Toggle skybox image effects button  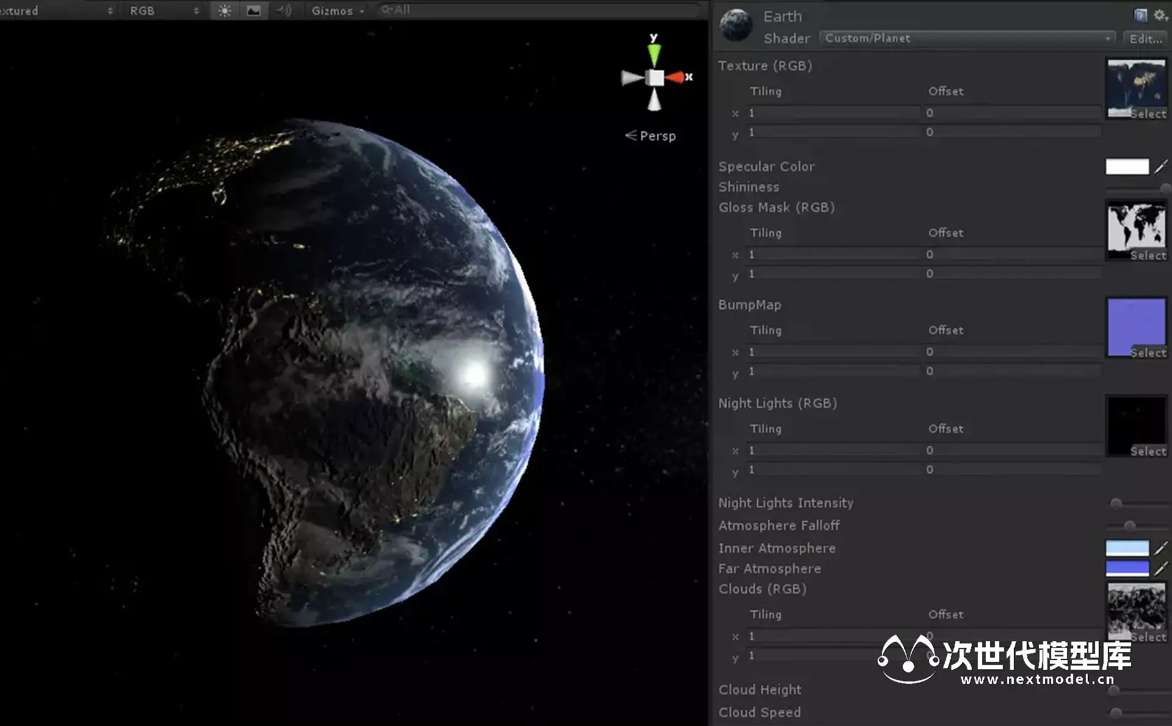click(x=253, y=10)
